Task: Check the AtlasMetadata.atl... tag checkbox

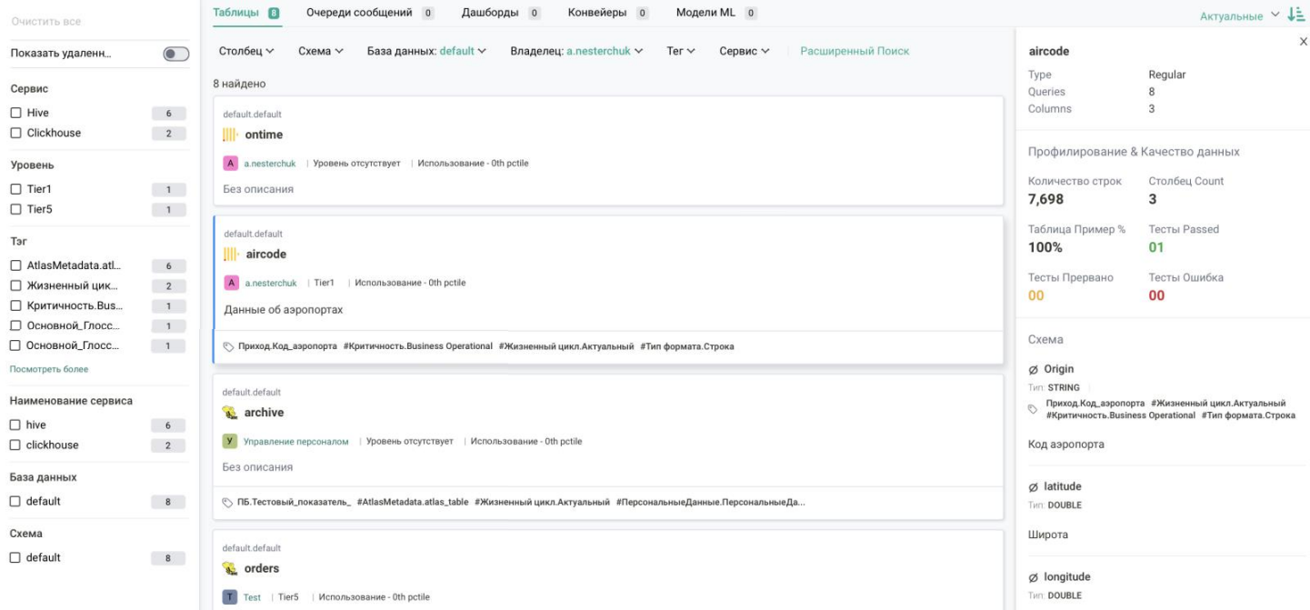Action: [x=15, y=265]
